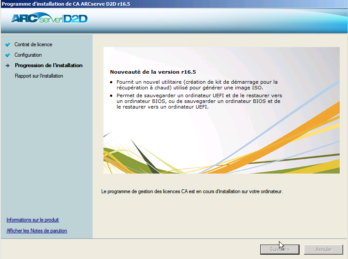Select the Configuration step
This screenshot has height=259, width=348.
coord(28,55)
